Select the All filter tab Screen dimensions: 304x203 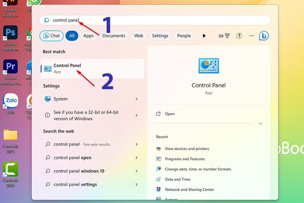[72, 36]
